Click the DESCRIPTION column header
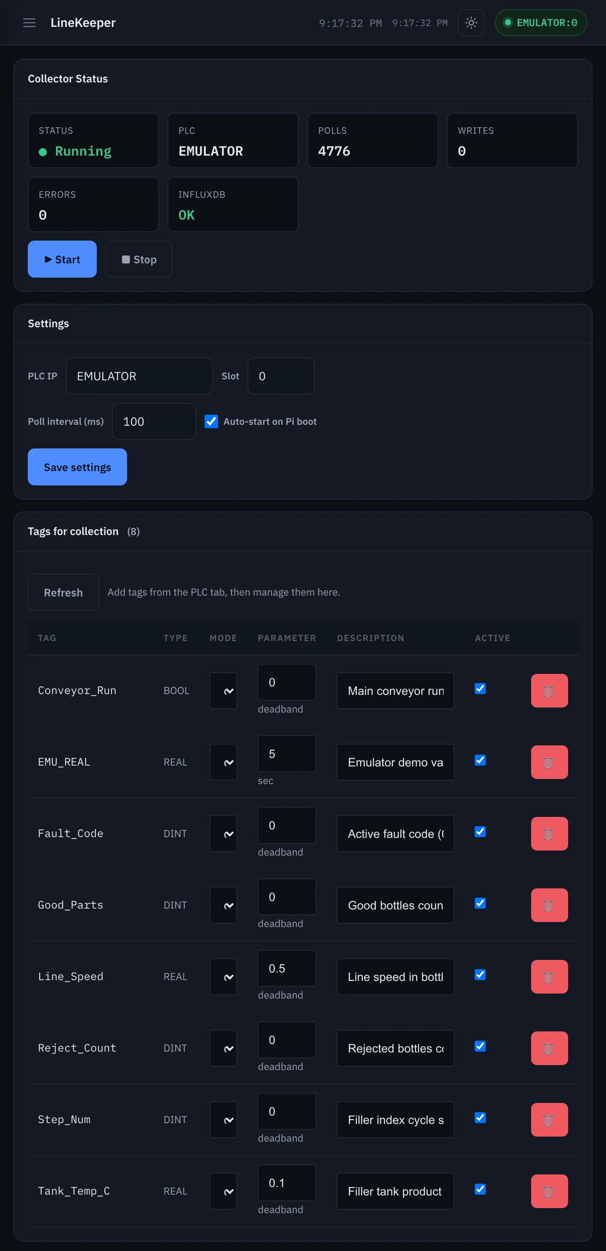This screenshot has height=1251, width=606. 370,638
